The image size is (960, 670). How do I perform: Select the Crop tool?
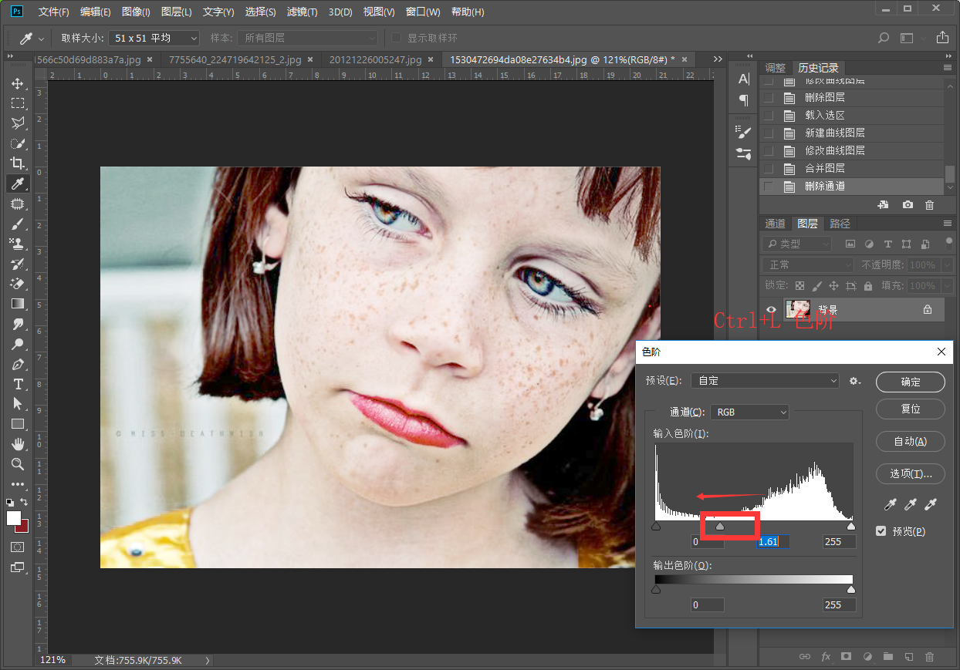pos(18,163)
